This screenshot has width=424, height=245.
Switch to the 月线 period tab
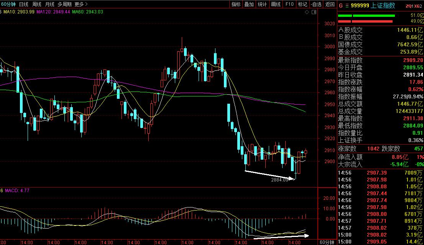[49, 4]
